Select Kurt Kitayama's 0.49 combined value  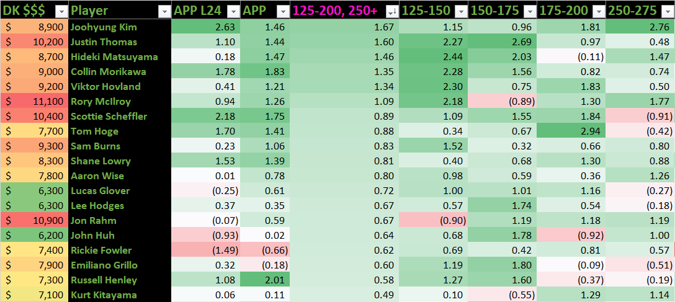pos(344,295)
